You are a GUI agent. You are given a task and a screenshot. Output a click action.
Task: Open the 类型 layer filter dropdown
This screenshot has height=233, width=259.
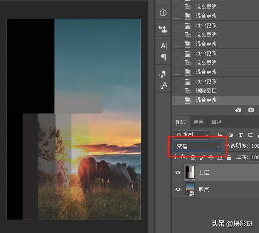(x=192, y=135)
